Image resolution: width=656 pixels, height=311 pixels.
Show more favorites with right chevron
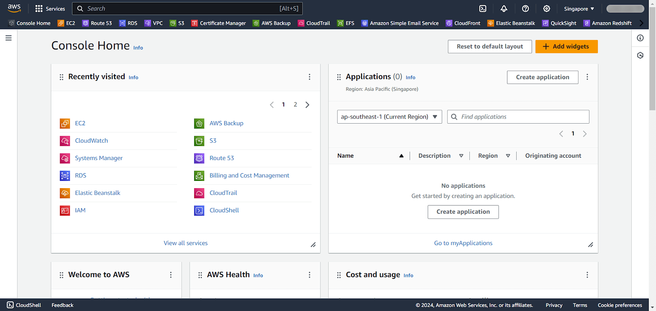coord(642,23)
